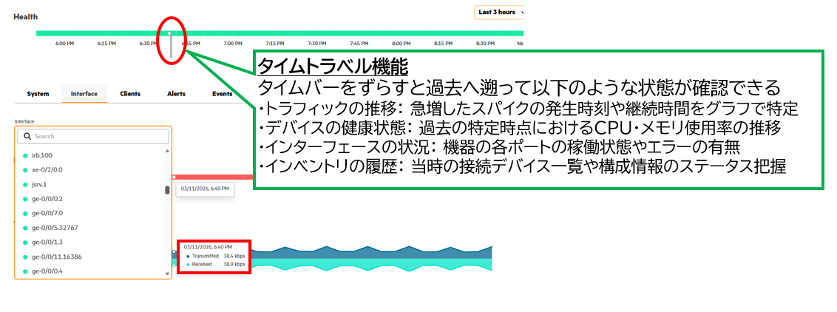Click the green status dot beside jsrv.1

[x=25, y=184]
